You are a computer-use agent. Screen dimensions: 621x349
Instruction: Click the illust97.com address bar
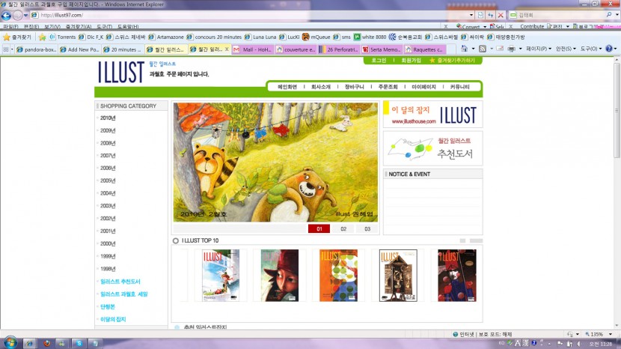249,15
